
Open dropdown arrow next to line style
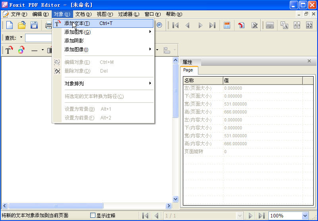(43, 50)
